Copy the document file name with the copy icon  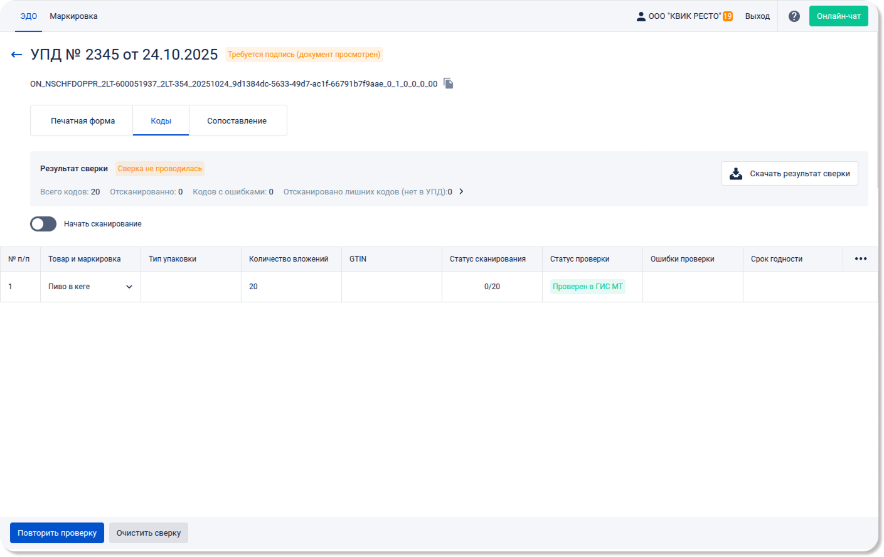pyautogui.click(x=449, y=83)
